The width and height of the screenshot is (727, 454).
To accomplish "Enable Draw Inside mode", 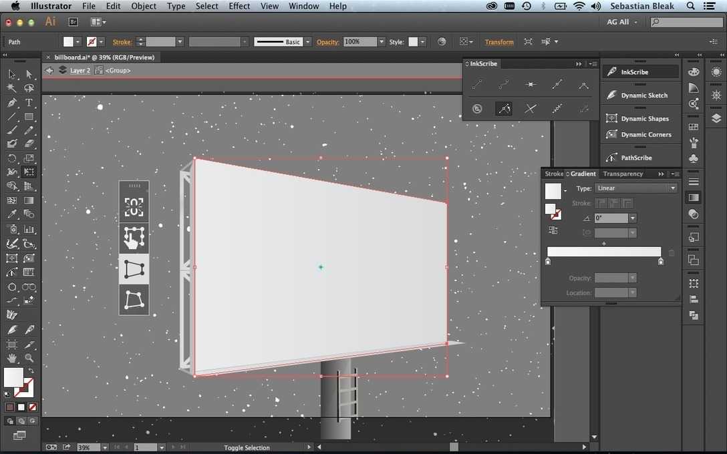I will [x=33, y=421].
